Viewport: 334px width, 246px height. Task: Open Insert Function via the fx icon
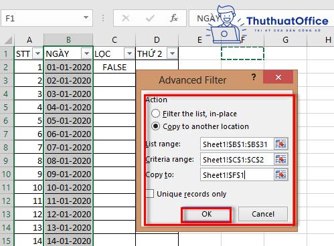tap(174, 18)
